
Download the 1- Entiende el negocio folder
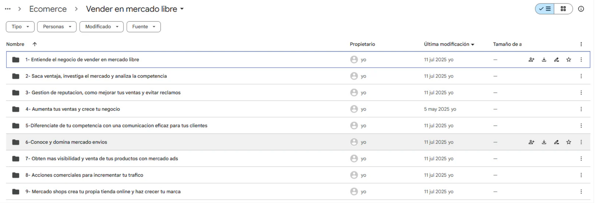(x=544, y=60)
